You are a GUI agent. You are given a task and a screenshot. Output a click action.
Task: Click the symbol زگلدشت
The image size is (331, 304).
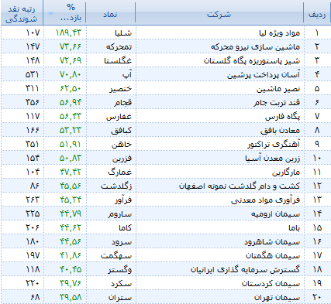(x=116, y=186)
